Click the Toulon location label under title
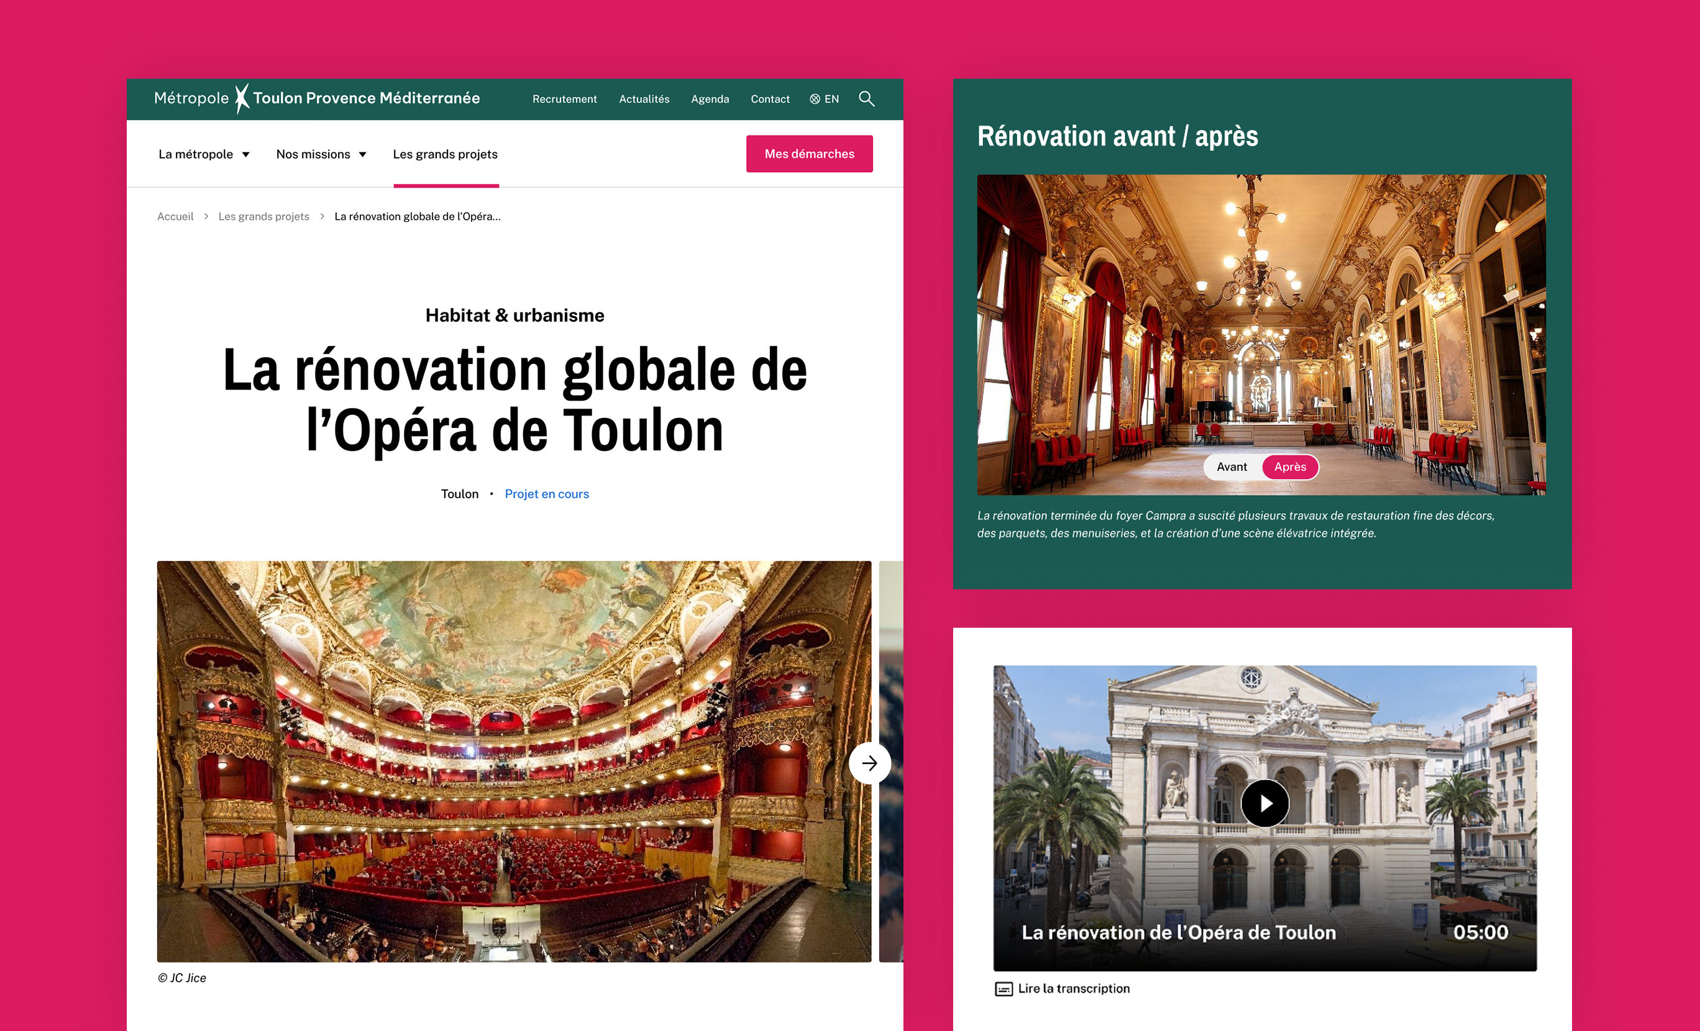 pos(460,494)
